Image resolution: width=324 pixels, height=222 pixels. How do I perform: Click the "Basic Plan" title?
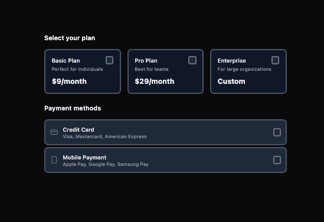pos(66,61)
